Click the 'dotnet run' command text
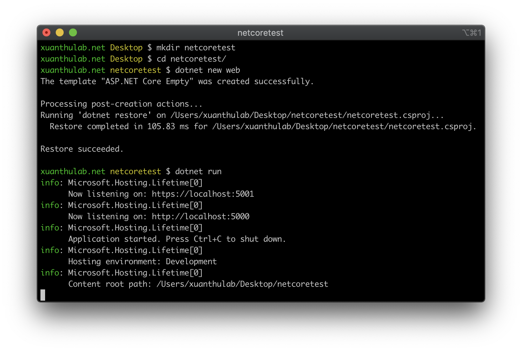The image size is (522, 351). pyautogui.click(x=198, y=172)
